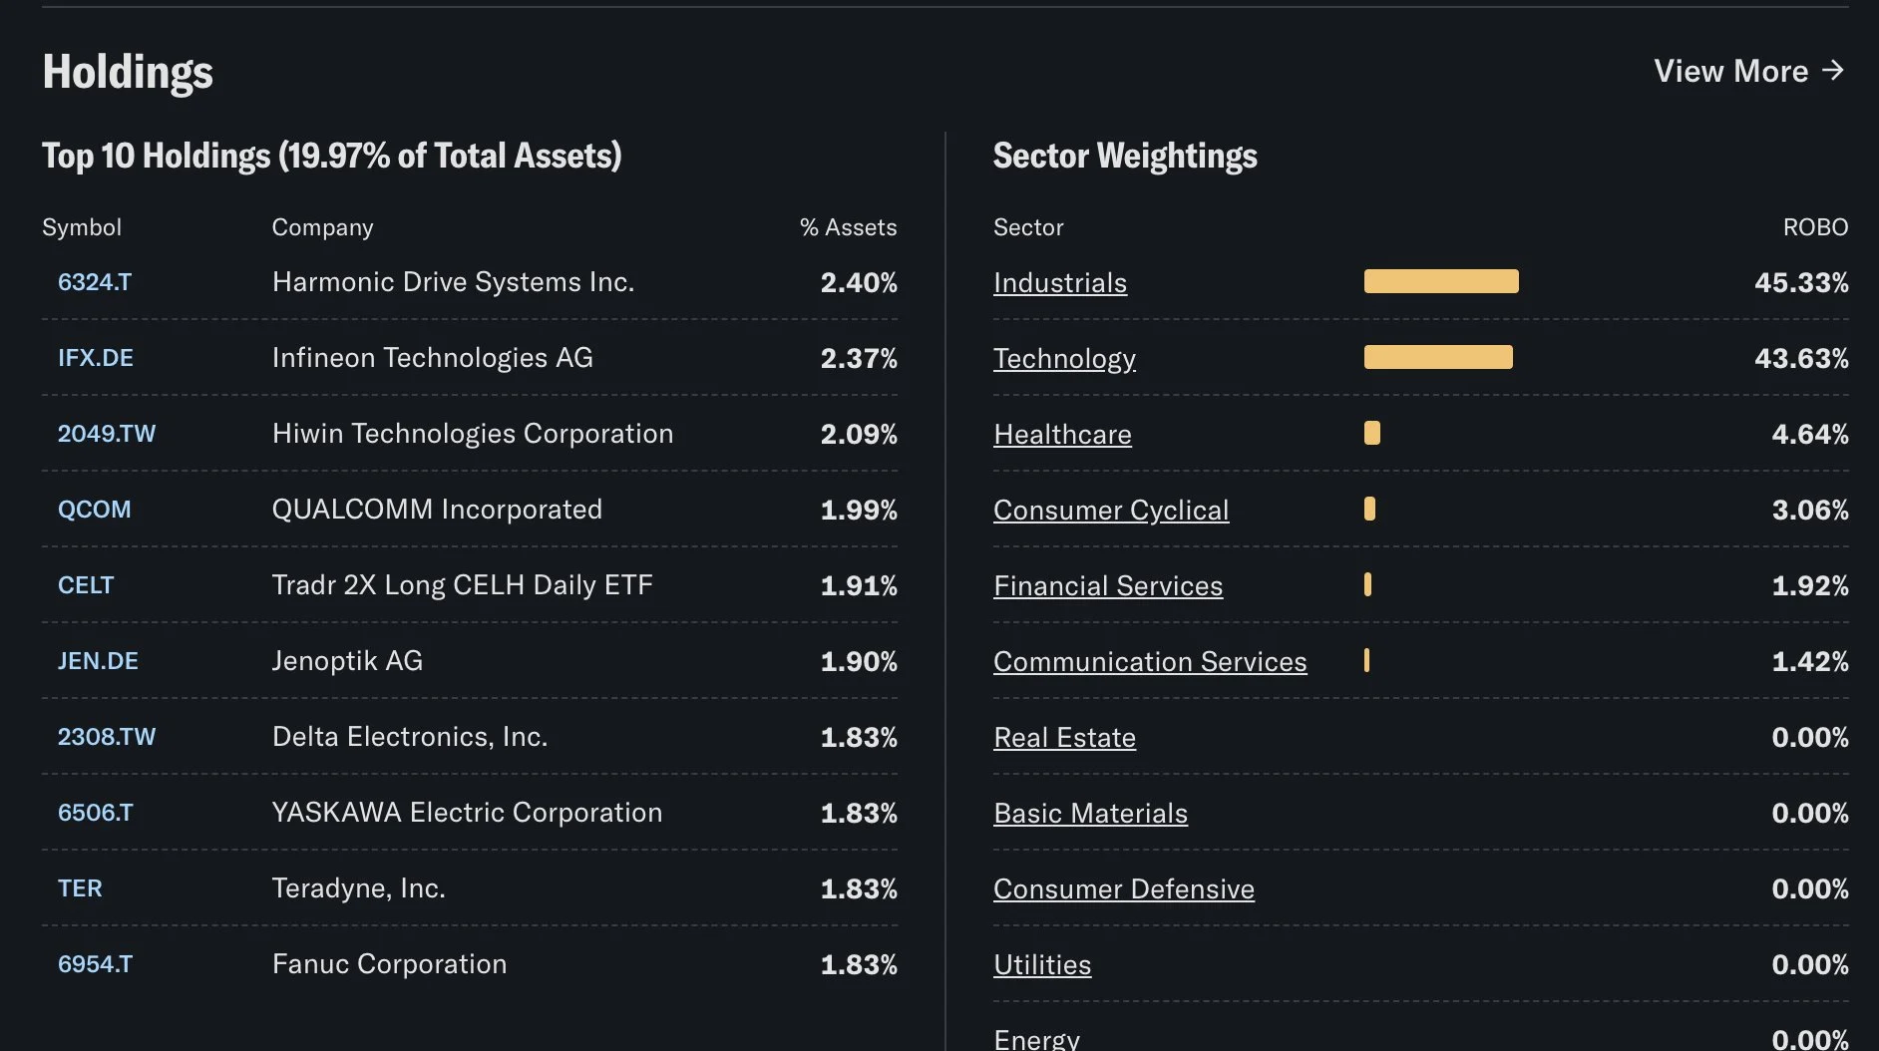Click the Basic Materials sector link
This screenshot has height=1051, width=1879.
1090,814
